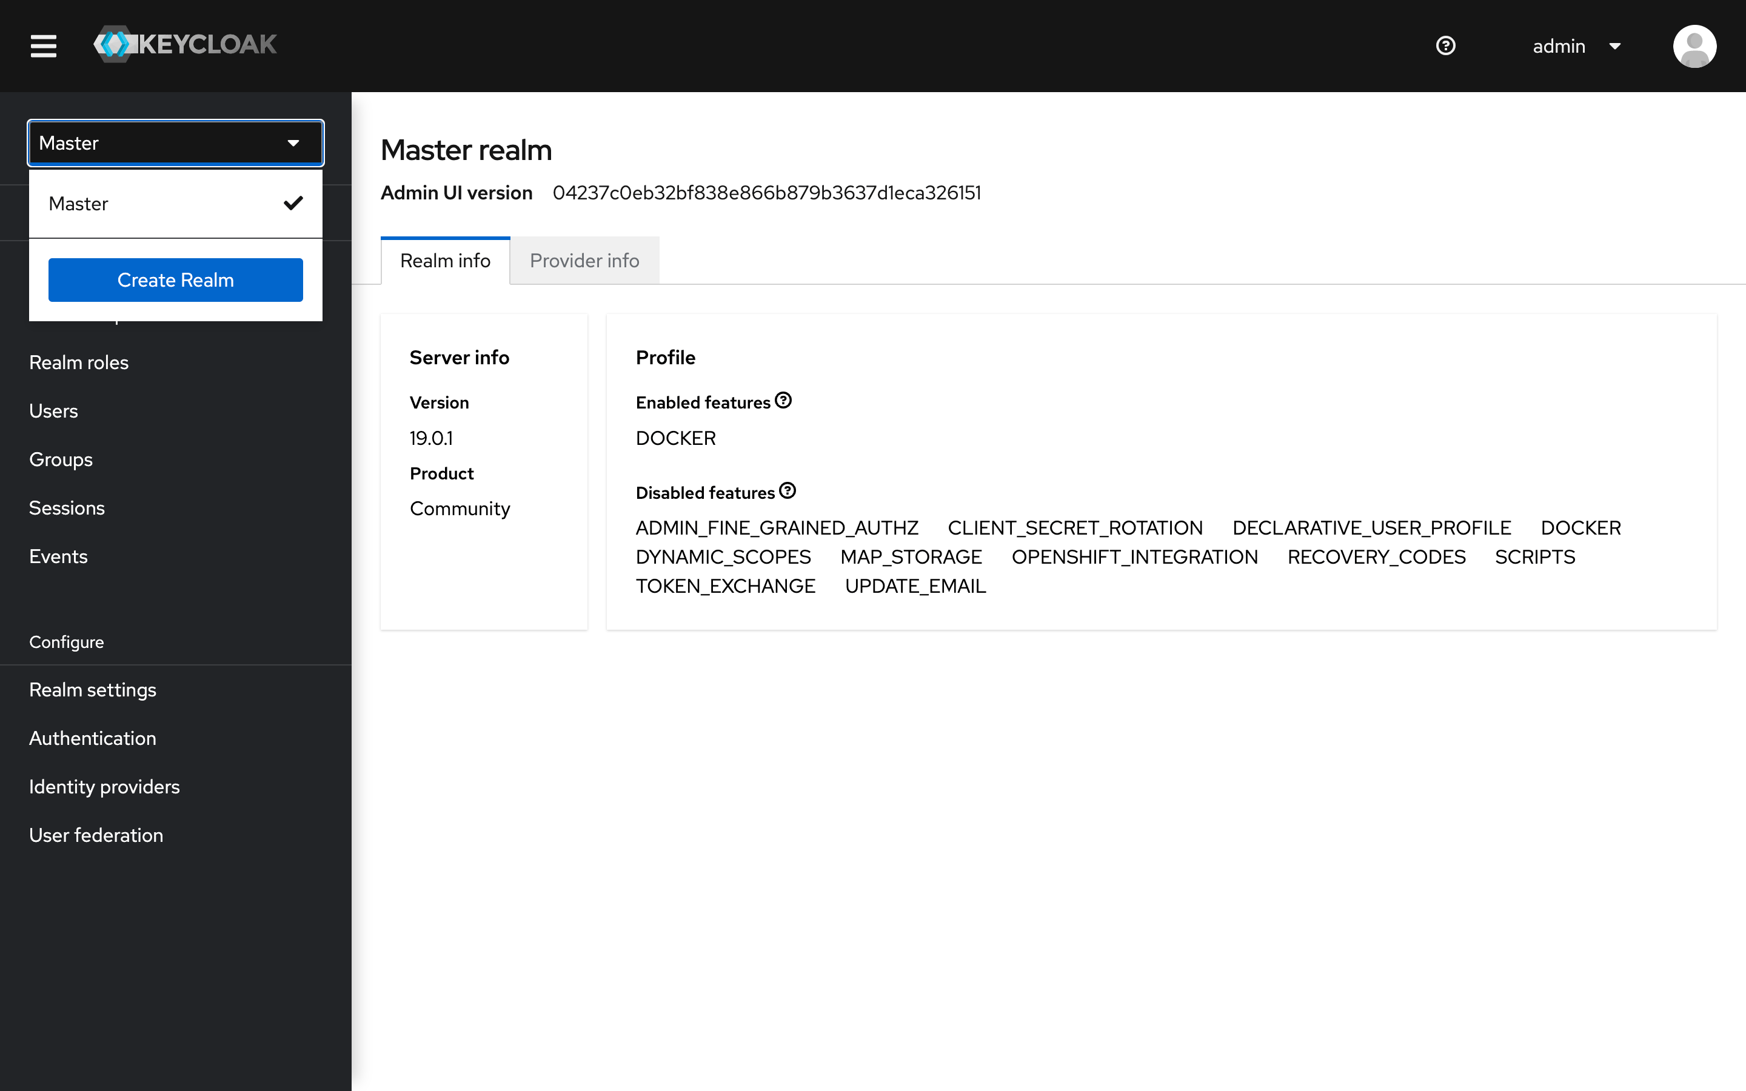Switch to the Realm info tab
Screen dimensions: 1746x1091
point(445,261)
